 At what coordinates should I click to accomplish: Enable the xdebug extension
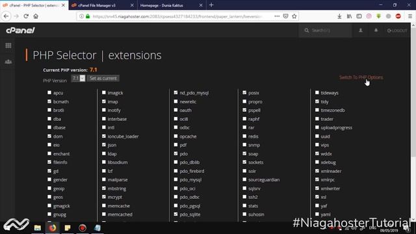(x=317, y=162)
